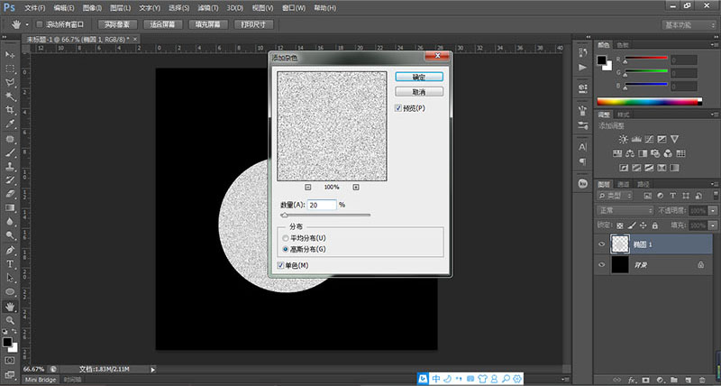Viewport: 721px width, 386px height.
Task: Select the Crop tool
Action: [10, 111]
